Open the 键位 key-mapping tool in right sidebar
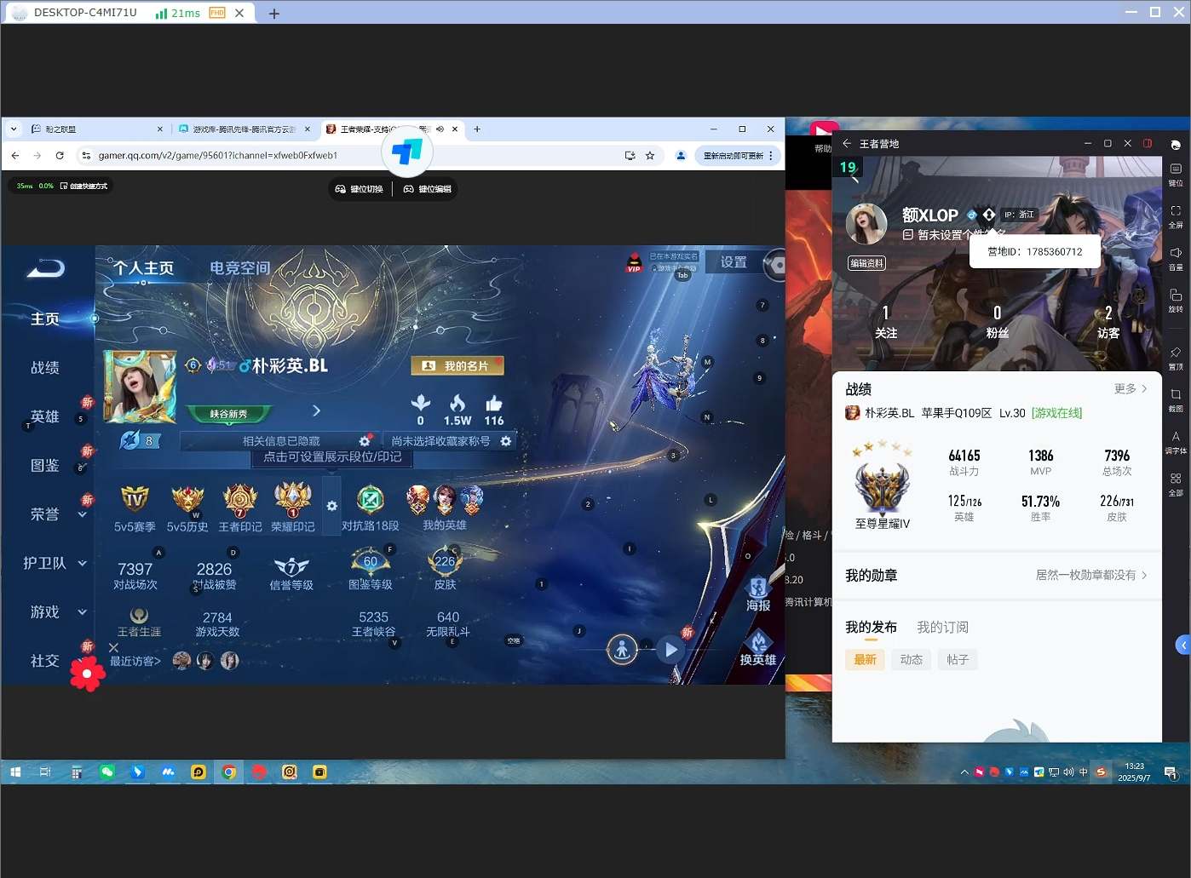1191x878 pixels. click(1176, 173)
